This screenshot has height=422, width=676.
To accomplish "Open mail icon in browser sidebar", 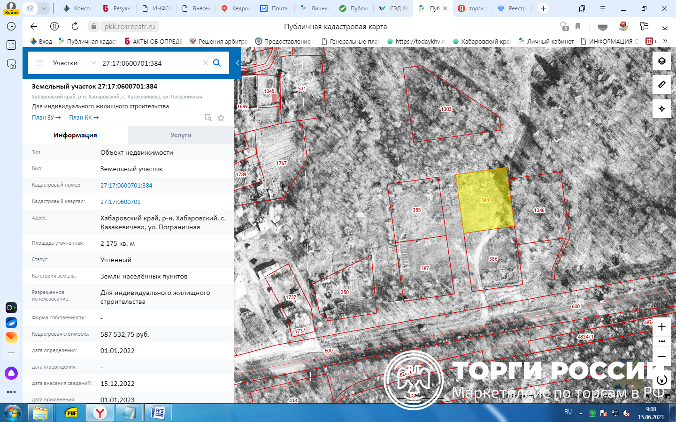I will [11, 337].
